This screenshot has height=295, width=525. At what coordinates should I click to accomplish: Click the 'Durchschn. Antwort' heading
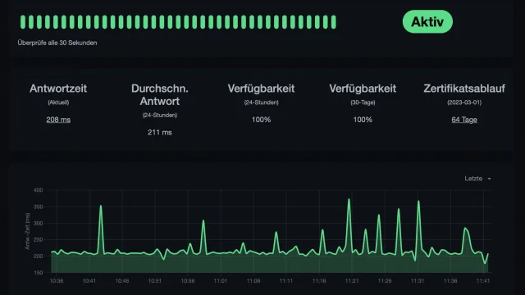point(160,95)
